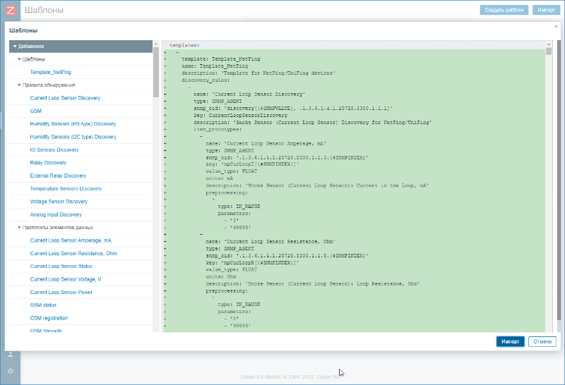This screenshot has width=565, height=385.
Task: Click the diff view inner scrollbar
Action: pos(549,51)
